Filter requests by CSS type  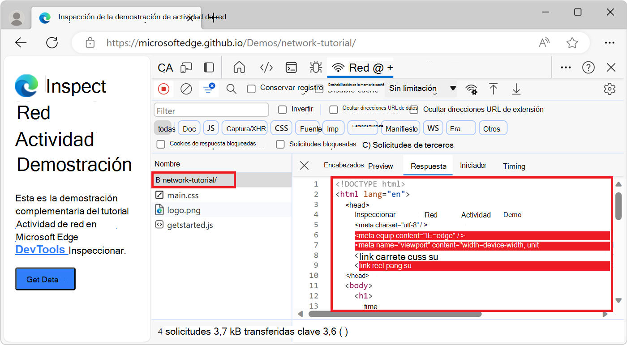pyautogui.click(x=281, y=128)
